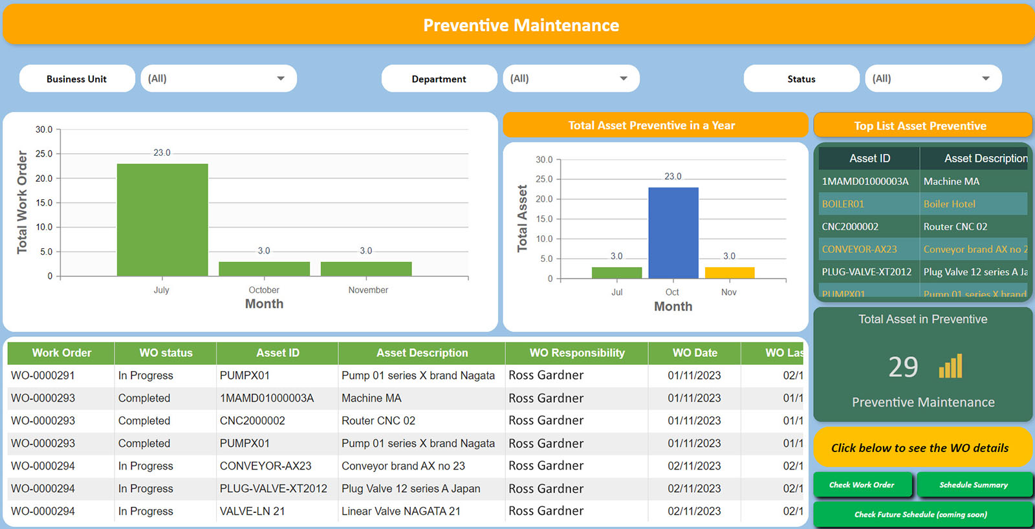Screen dimensions: 1035x529
Task: Click the WO Responsibility column header
Action: coord(576,353)
